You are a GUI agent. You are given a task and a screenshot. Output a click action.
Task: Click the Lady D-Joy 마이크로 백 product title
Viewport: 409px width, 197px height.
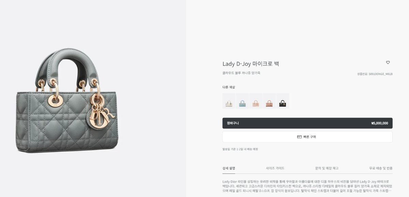[x=251, y=64]
